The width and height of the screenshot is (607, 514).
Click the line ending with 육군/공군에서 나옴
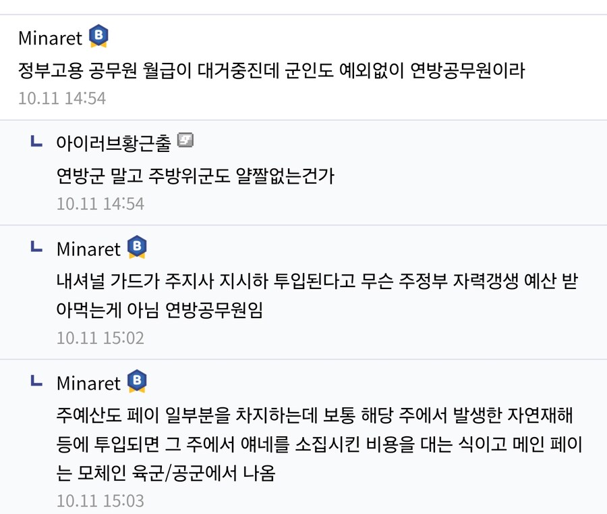click(167, 474)
